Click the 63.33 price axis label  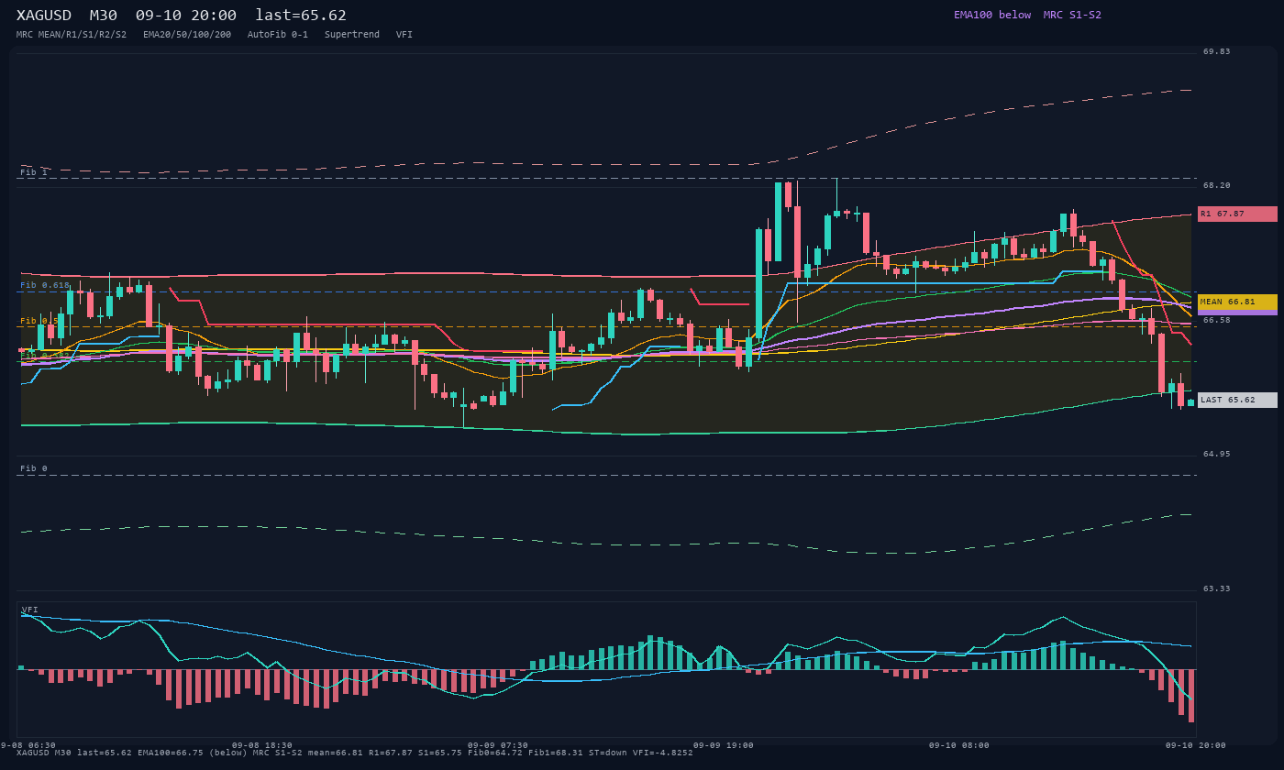point(1217,588)
